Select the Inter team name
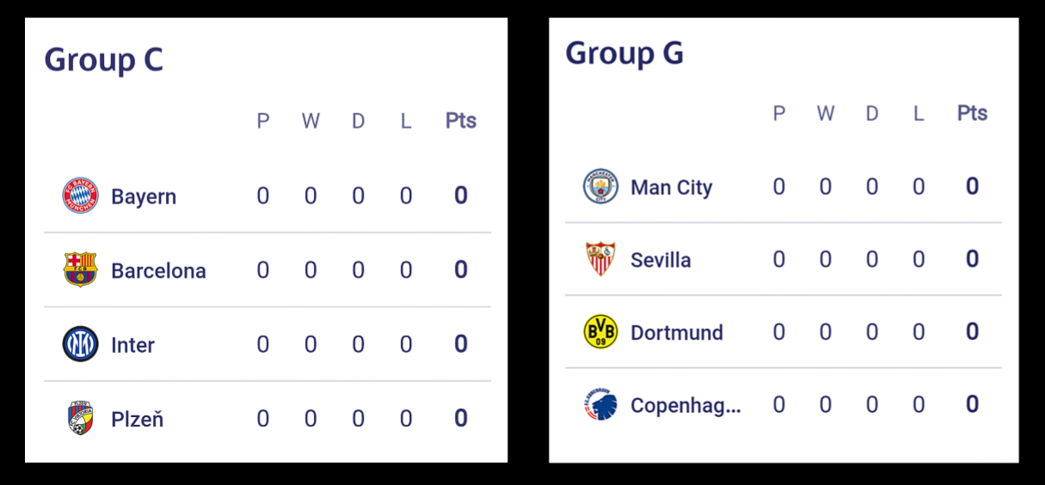Screen dimensions: 1045x485 132,345
